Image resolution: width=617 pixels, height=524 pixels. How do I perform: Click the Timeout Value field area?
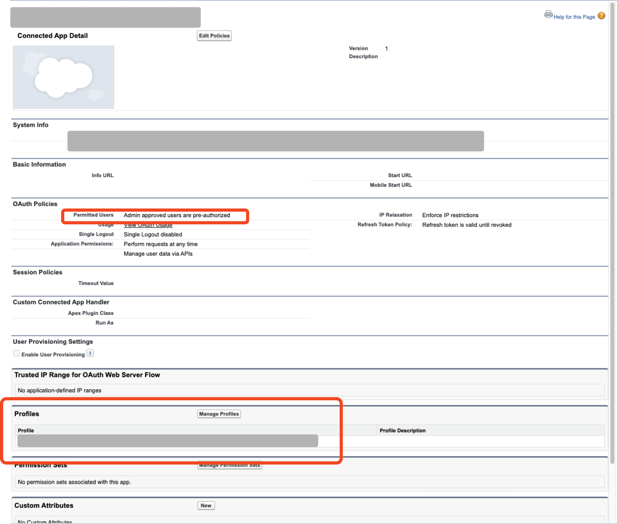pyautogui.click(x=159, y=283)
